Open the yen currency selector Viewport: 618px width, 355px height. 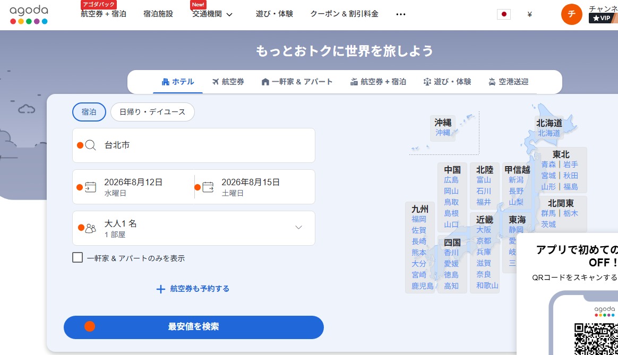[x=529, y=14]
